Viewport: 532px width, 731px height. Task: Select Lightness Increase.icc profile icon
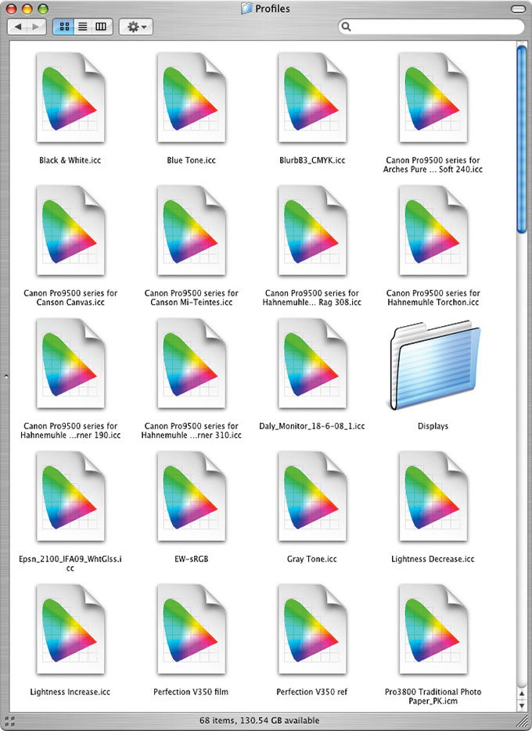[70, 629]
